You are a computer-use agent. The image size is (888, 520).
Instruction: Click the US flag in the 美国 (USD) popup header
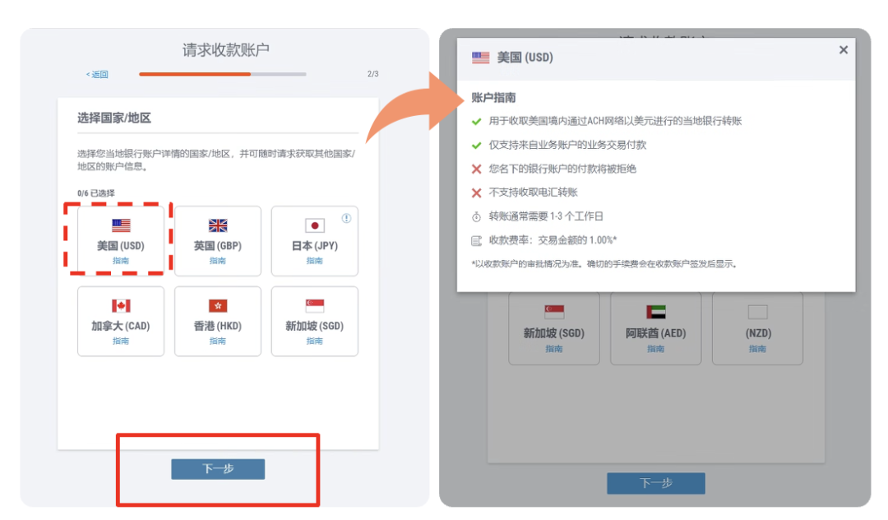pos(480,58)
